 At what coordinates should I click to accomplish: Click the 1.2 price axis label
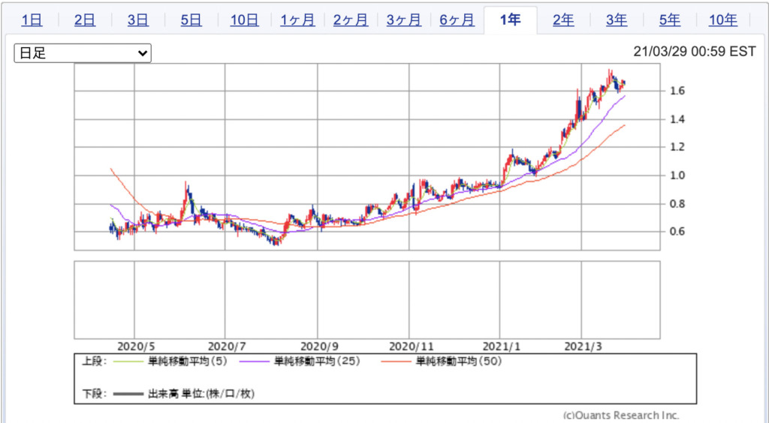677,147
